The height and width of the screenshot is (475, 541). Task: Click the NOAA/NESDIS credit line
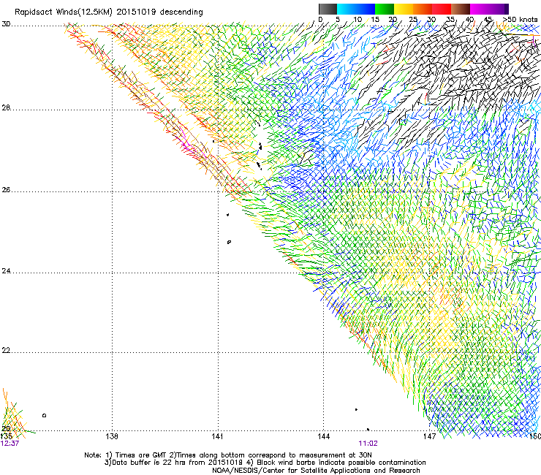pyautogui.click(x=316, y=471)
